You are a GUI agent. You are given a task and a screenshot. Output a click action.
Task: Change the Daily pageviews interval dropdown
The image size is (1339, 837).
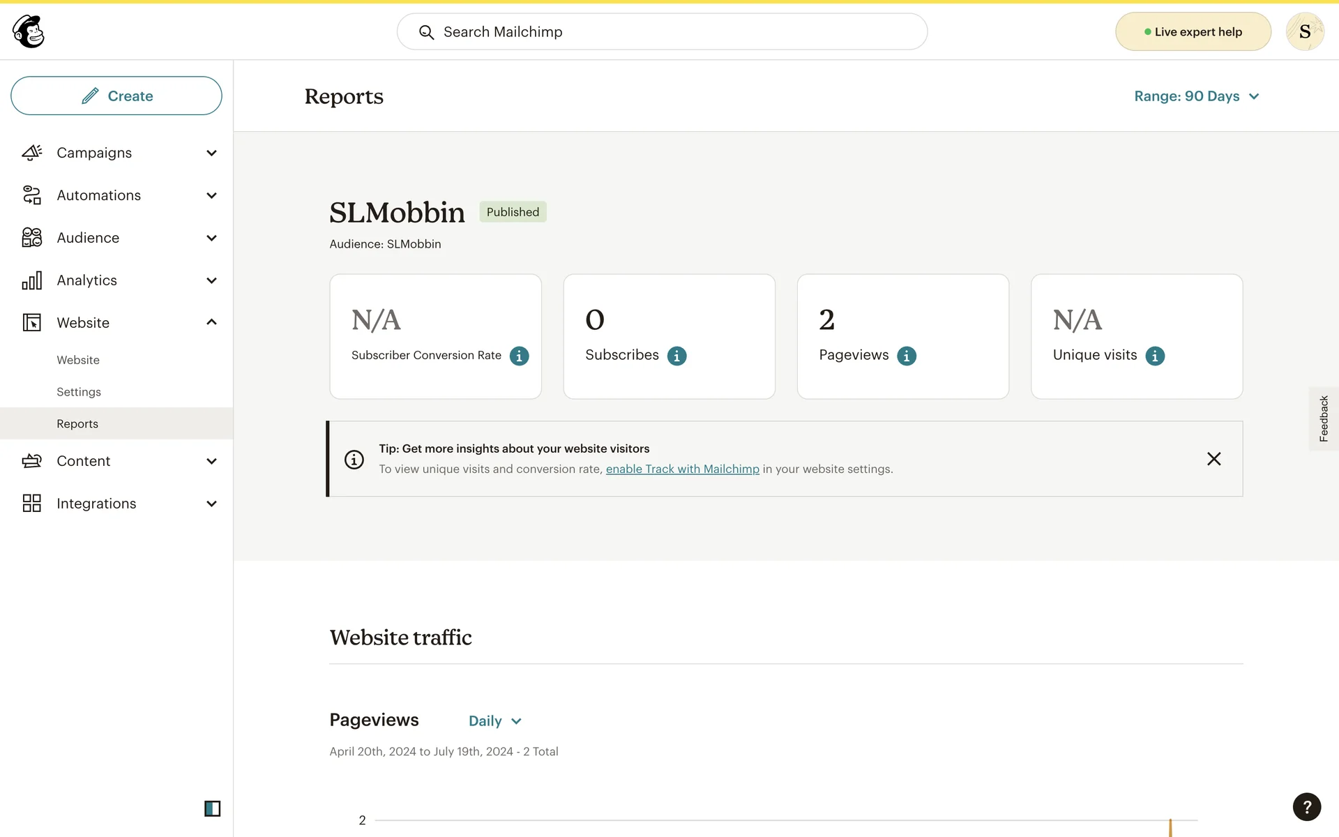pyautogui.click(x=494, y=721)
